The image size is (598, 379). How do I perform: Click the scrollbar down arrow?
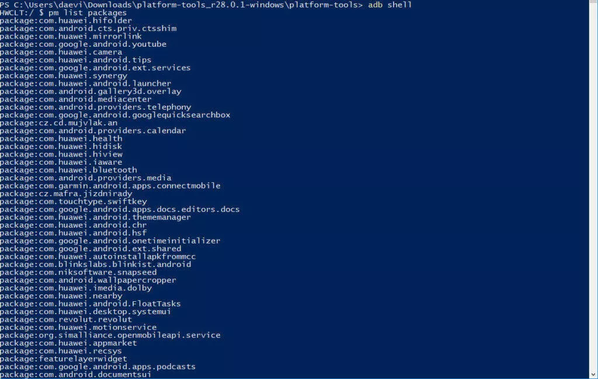593,374
